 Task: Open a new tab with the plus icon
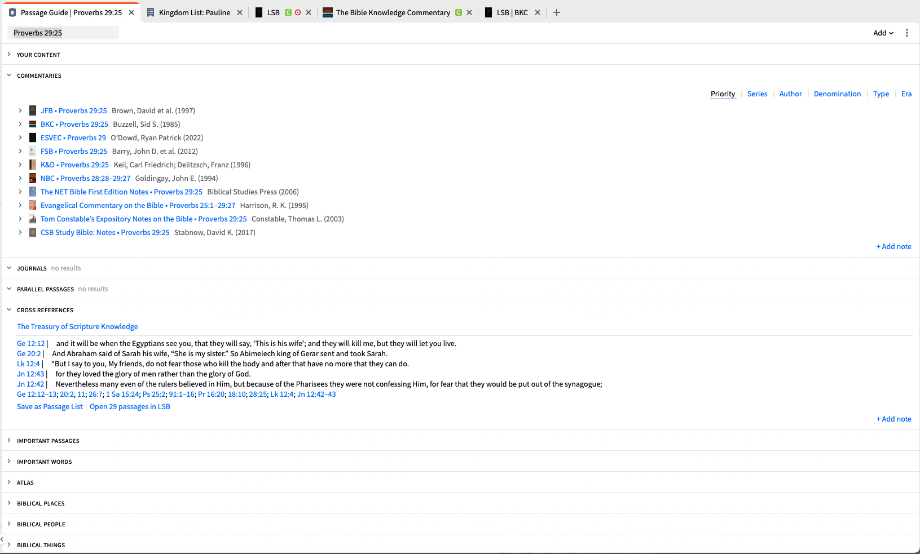556,12
